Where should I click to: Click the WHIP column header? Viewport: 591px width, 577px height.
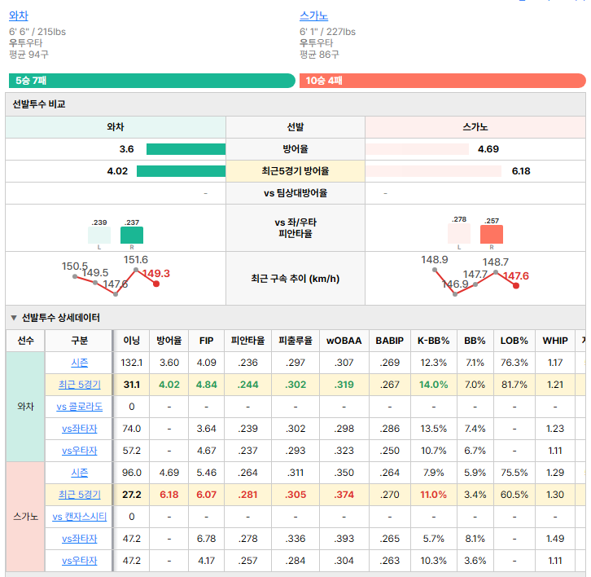tap(555, 341)
